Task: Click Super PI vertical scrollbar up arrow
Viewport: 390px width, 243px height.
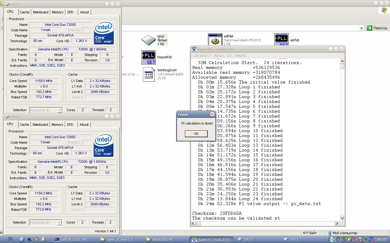Action: pos(342,62)
